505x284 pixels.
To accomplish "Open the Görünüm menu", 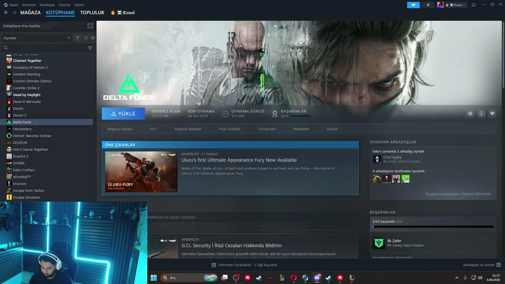I will (29, 5).
